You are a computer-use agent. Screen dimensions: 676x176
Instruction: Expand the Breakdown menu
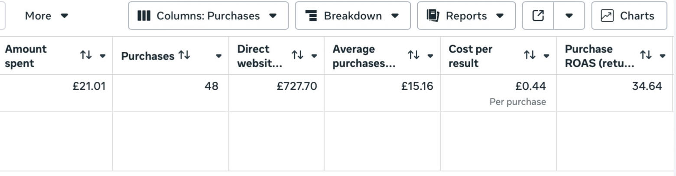(x=353, y=16)
